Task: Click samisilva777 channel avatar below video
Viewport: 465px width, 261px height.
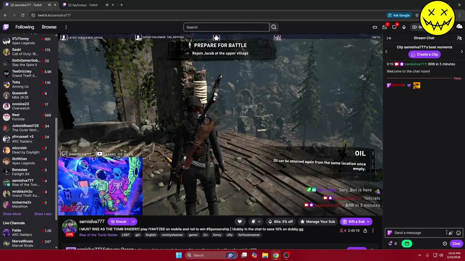Action: click(69, 227)
